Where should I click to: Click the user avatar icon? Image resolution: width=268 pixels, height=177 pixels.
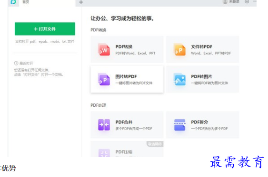tap(225, 2)
